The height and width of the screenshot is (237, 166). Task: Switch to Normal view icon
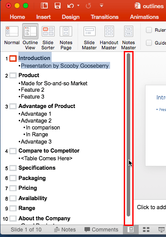(x=12, y=31)
